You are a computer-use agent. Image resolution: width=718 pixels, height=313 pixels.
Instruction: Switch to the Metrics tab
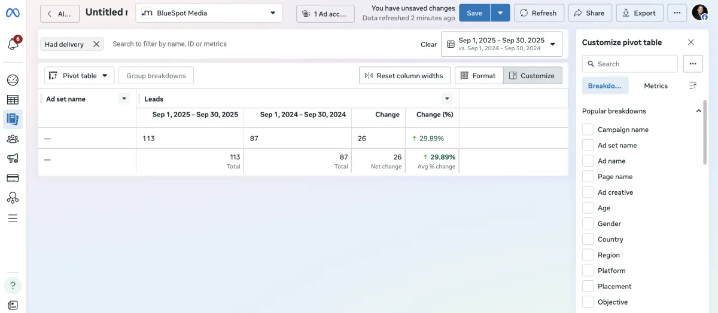tap(656, 86)
